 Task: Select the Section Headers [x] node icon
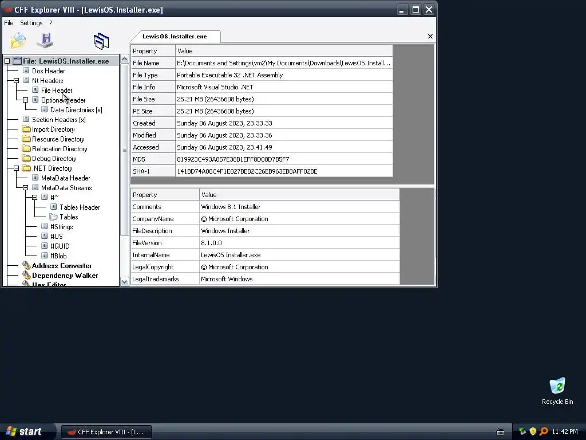coord(26,119)
